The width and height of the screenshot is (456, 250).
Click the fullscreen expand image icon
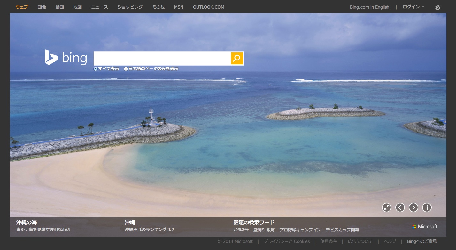tap(387, 207)
